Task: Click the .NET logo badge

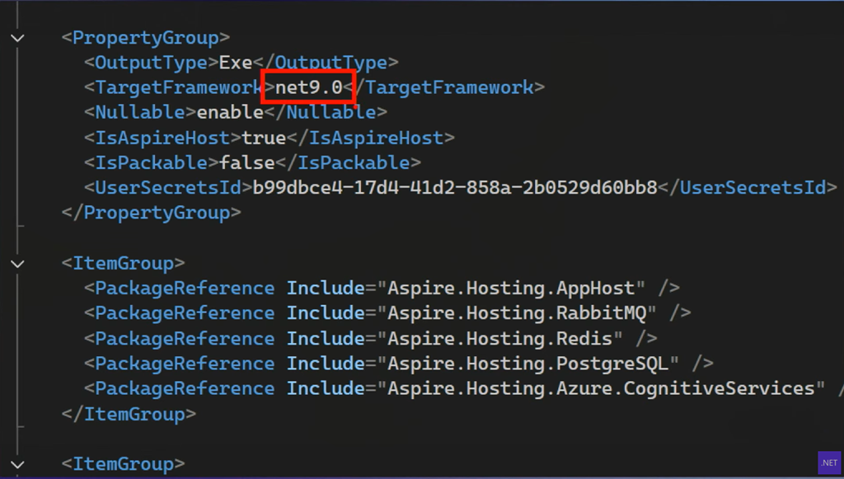Action: [828, 463]
